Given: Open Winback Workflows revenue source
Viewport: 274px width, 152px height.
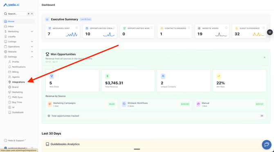Looking at the screenshot, I should [156, 104].
